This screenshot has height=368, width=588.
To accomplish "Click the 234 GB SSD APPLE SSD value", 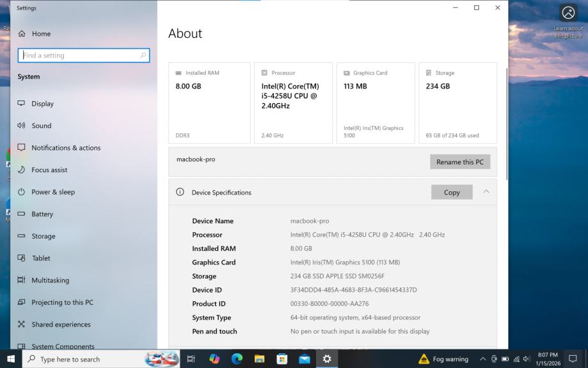I will (337, 276).
